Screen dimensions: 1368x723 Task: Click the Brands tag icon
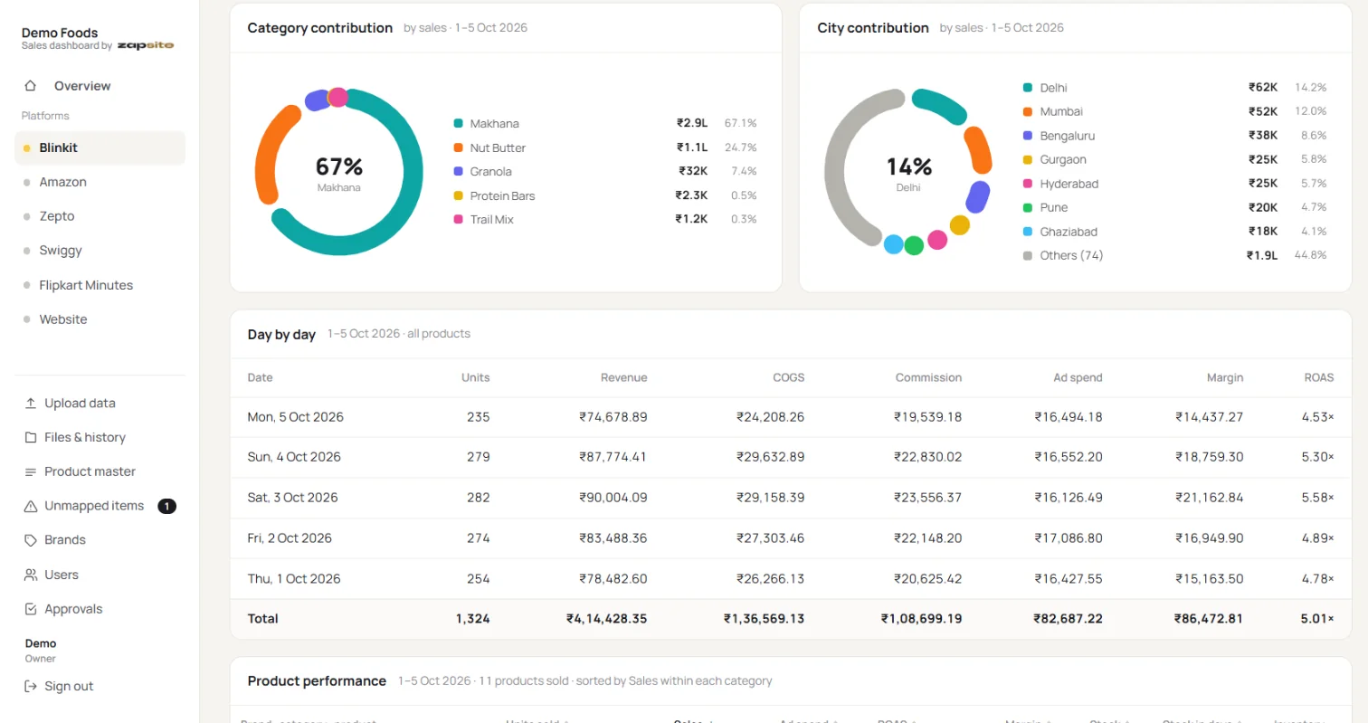pos(31,540)
